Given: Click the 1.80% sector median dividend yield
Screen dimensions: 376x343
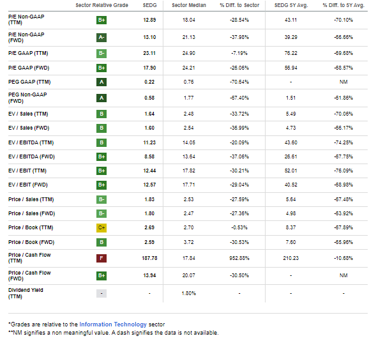Looking at the screenshot, I should (189, 293).
